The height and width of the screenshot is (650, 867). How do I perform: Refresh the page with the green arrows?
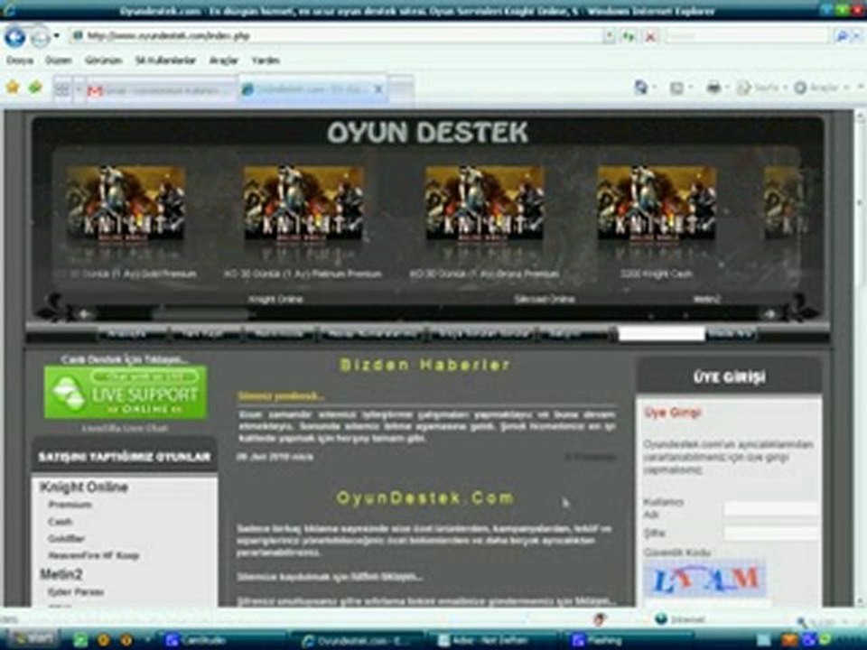pos(629,36)
